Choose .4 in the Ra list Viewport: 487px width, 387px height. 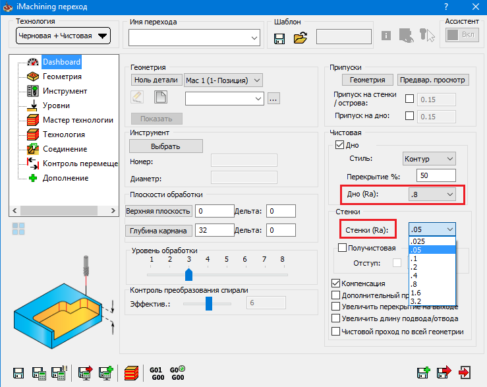pos(432,276)
